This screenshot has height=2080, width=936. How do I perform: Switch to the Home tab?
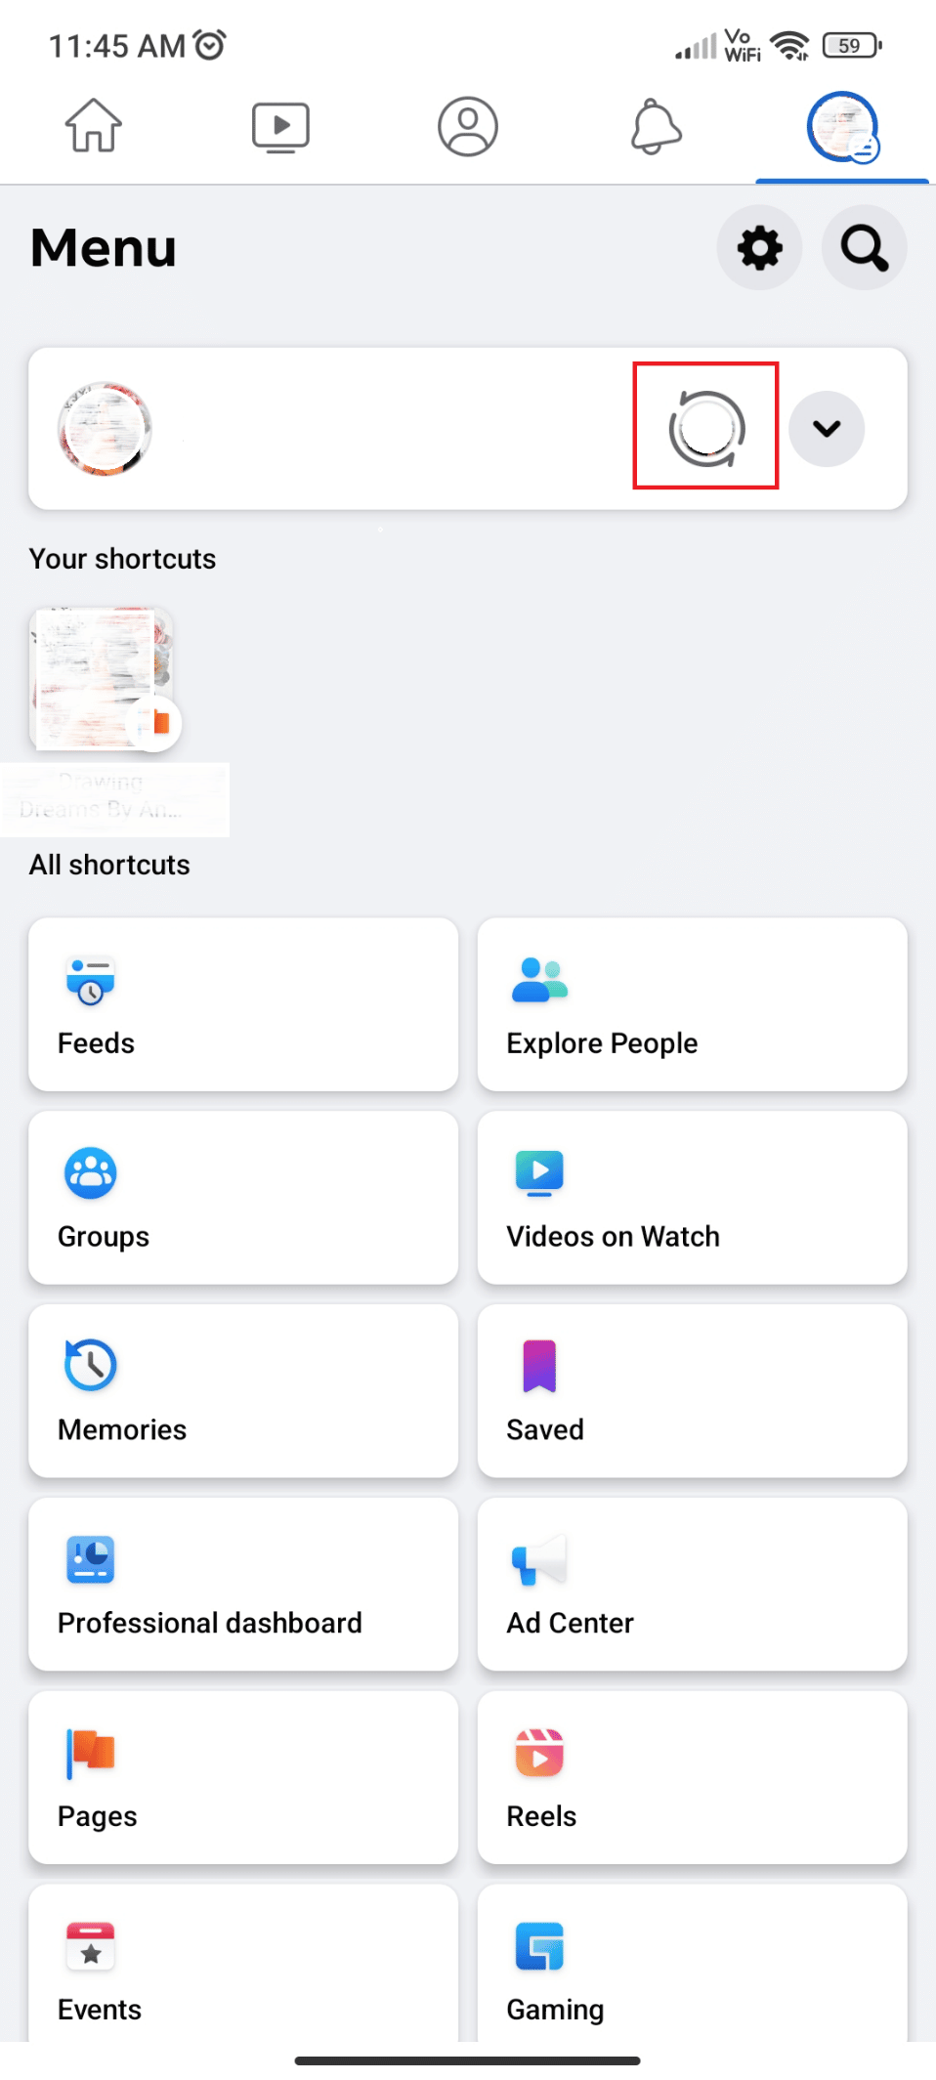[x=93, y=126]
